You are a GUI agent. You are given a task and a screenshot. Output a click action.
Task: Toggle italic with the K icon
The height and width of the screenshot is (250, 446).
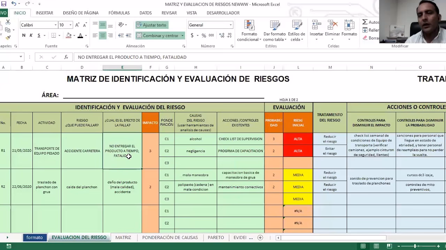coord(30,36)
